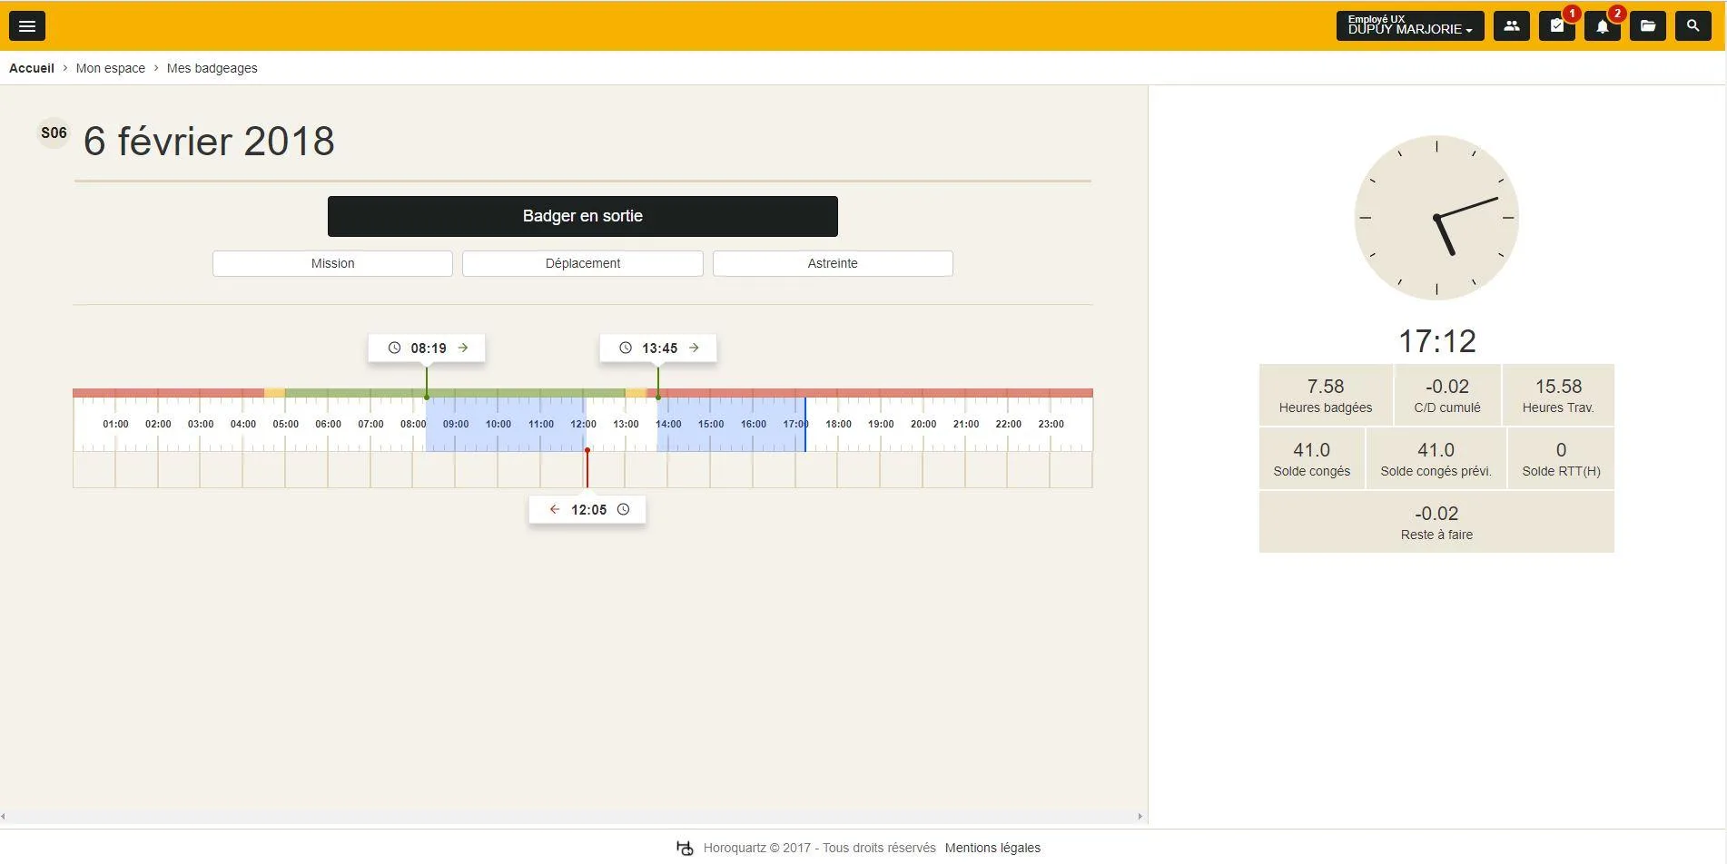Click the Badger en sortie button

[x=583, y=216]
